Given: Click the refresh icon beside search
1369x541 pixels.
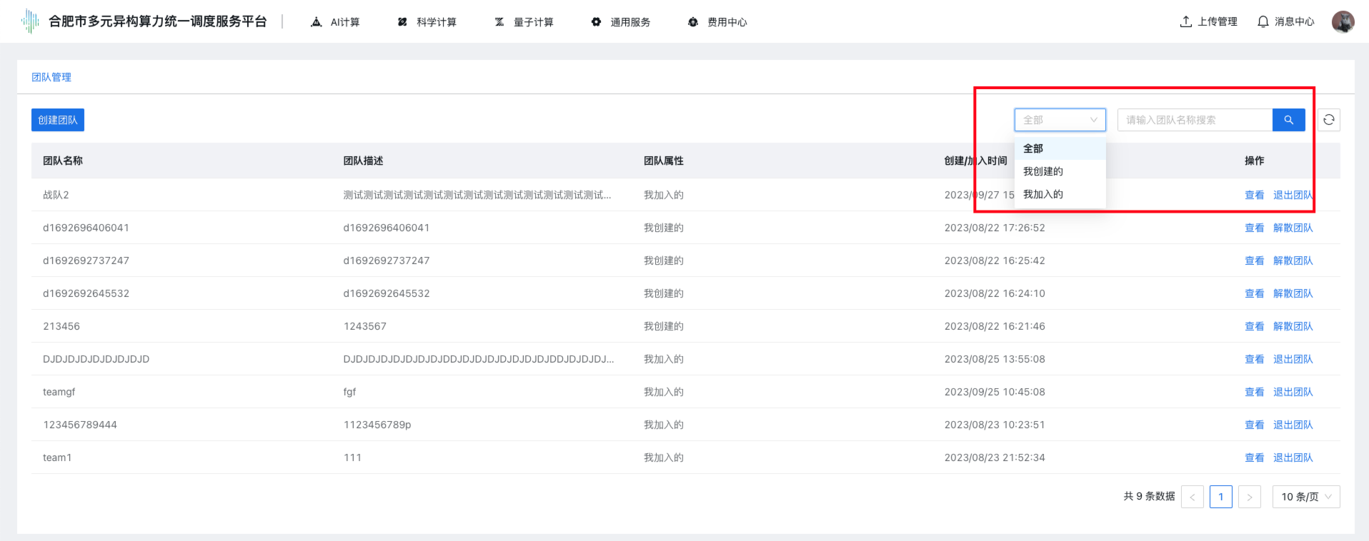Looking at the screenshot, I should (x=1328, y=120).
